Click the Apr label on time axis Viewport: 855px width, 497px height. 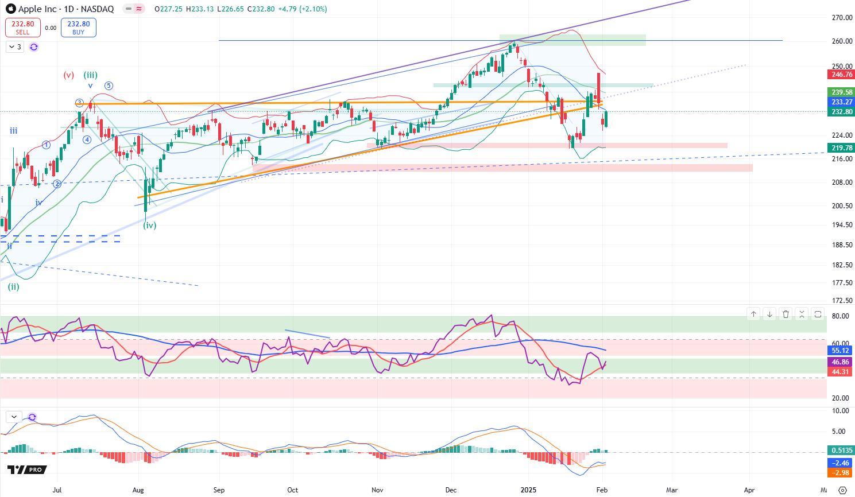pyautogui.click(x=749, y=490)
